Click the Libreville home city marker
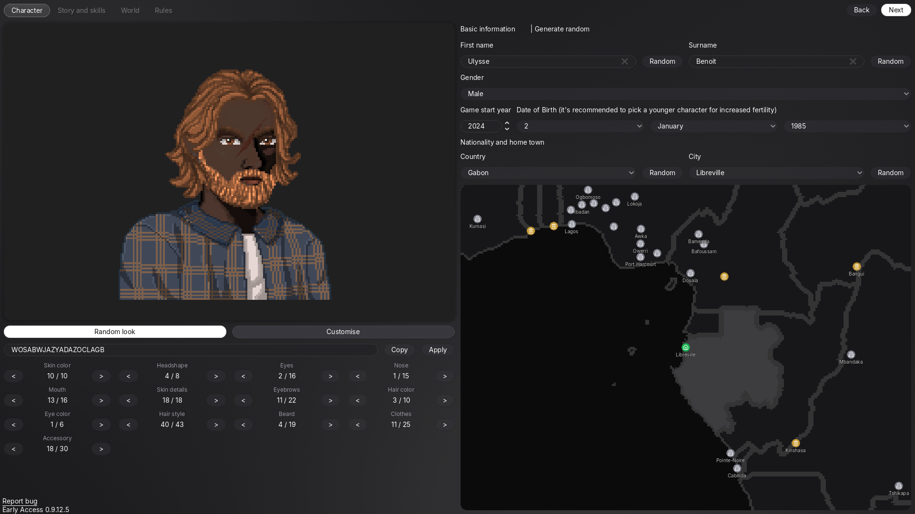 pyautogui.click(x=685, y=347)
